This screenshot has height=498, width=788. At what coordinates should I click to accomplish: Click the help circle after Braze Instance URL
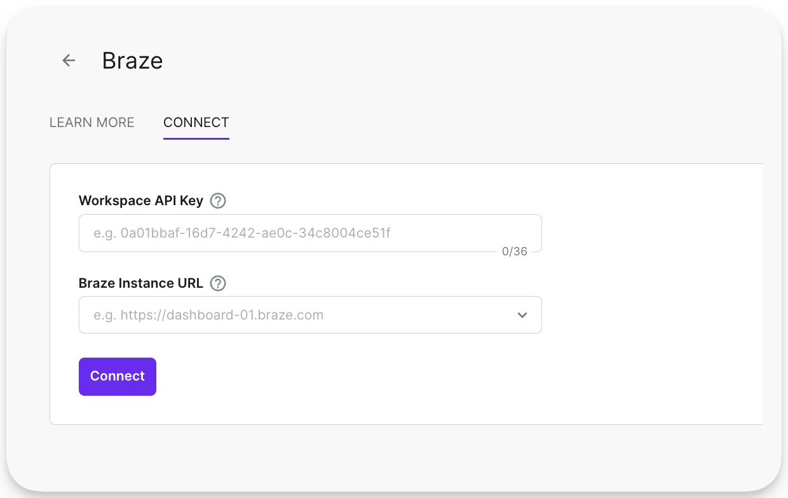click(x=217, y=283)
